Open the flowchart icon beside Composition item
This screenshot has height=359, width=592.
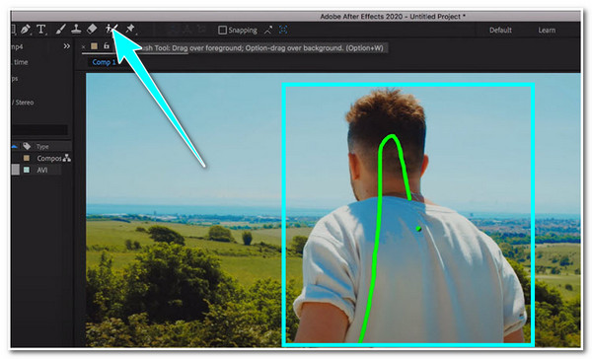tap(67, 158)
